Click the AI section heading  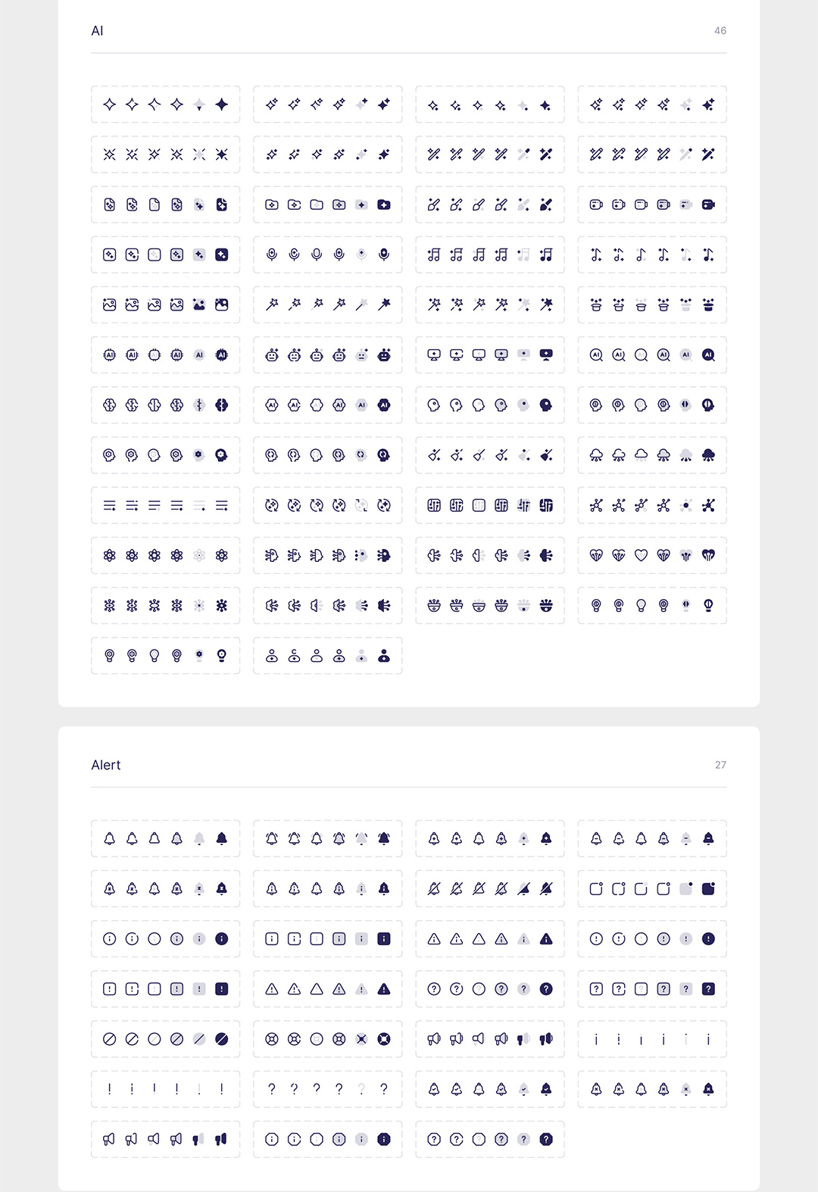click(x=97, y=31)
